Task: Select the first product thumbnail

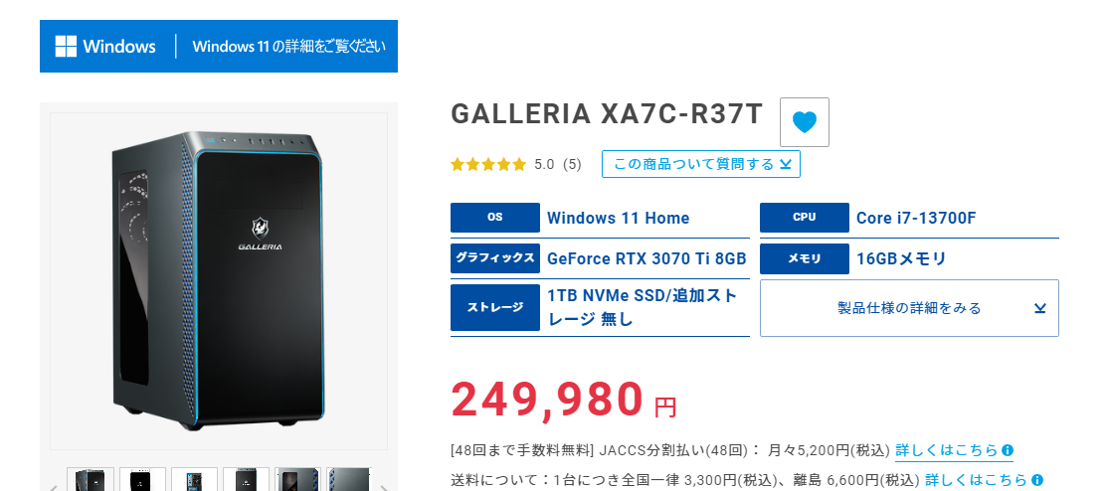Action: (x=91, y=479)
